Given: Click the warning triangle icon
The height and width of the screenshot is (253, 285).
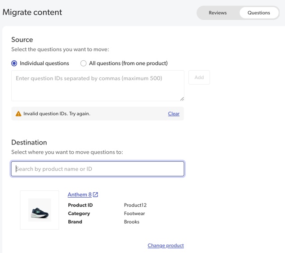Looking at the screenshot, I should click(x=18, y=113).
